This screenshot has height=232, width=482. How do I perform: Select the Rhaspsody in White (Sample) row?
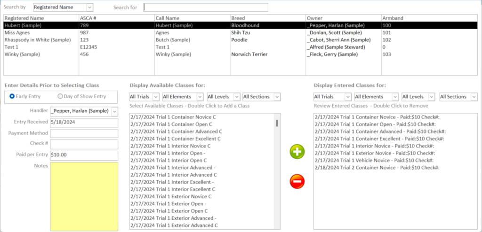coord(241,40)
